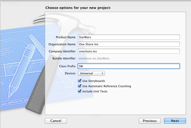Click the 'Choose options for your new project' heading
This screenshot has height=128, width=191.
(78, 8)
